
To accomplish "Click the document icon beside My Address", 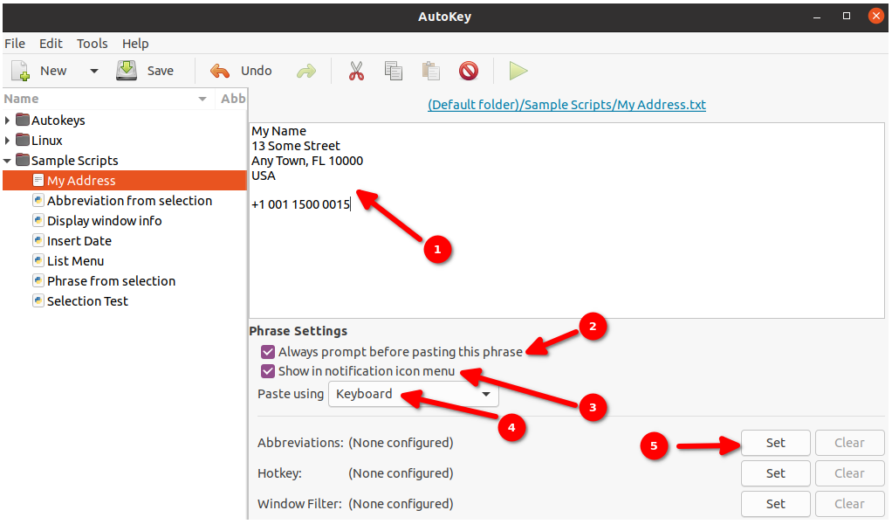I will pyautogui.click(x=38, y=181).
